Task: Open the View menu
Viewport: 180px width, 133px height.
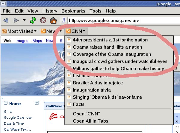Action: tap(33, 11)
